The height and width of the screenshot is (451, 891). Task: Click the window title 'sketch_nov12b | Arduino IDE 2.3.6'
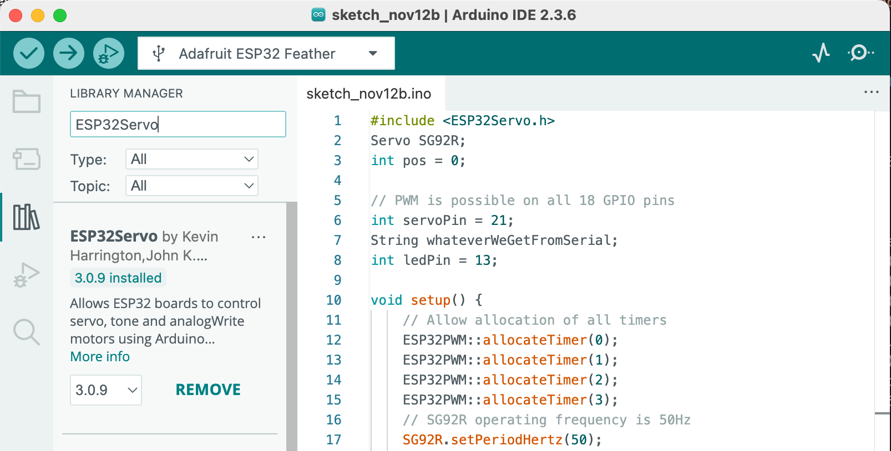click(x=454, y=15)
